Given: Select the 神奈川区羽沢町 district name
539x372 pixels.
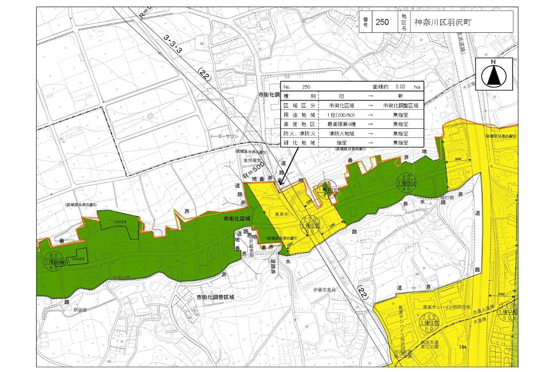Looking at the screenshot, I should point(442,22).
